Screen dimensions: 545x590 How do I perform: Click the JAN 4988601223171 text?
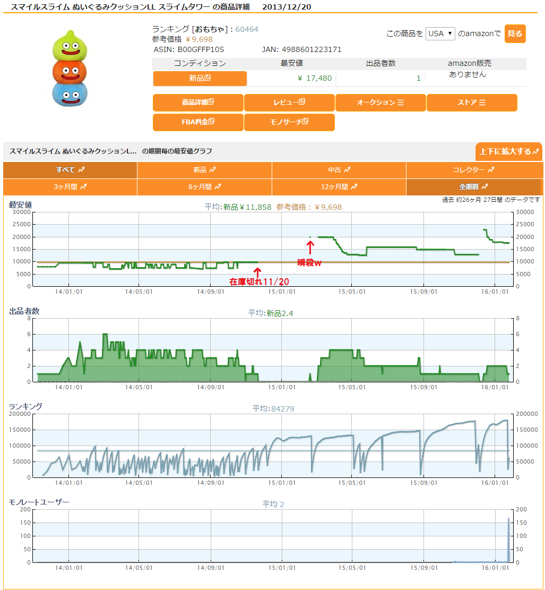[301, 50]
